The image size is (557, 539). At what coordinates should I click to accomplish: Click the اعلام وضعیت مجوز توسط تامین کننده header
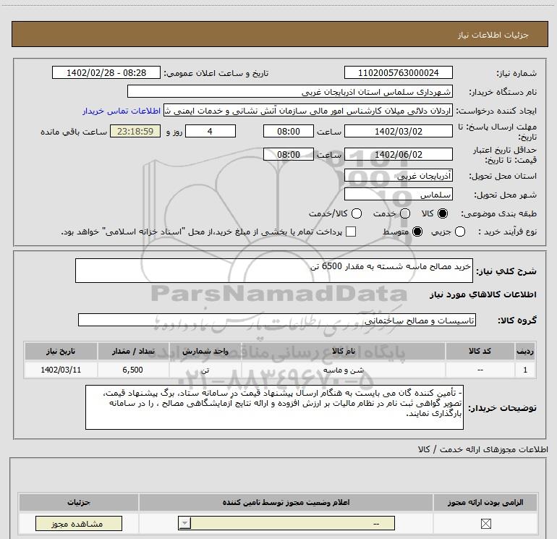tap(286, 502)
